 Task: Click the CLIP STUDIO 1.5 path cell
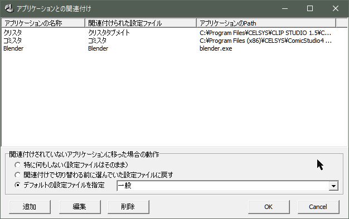click(x=265, y=33)
